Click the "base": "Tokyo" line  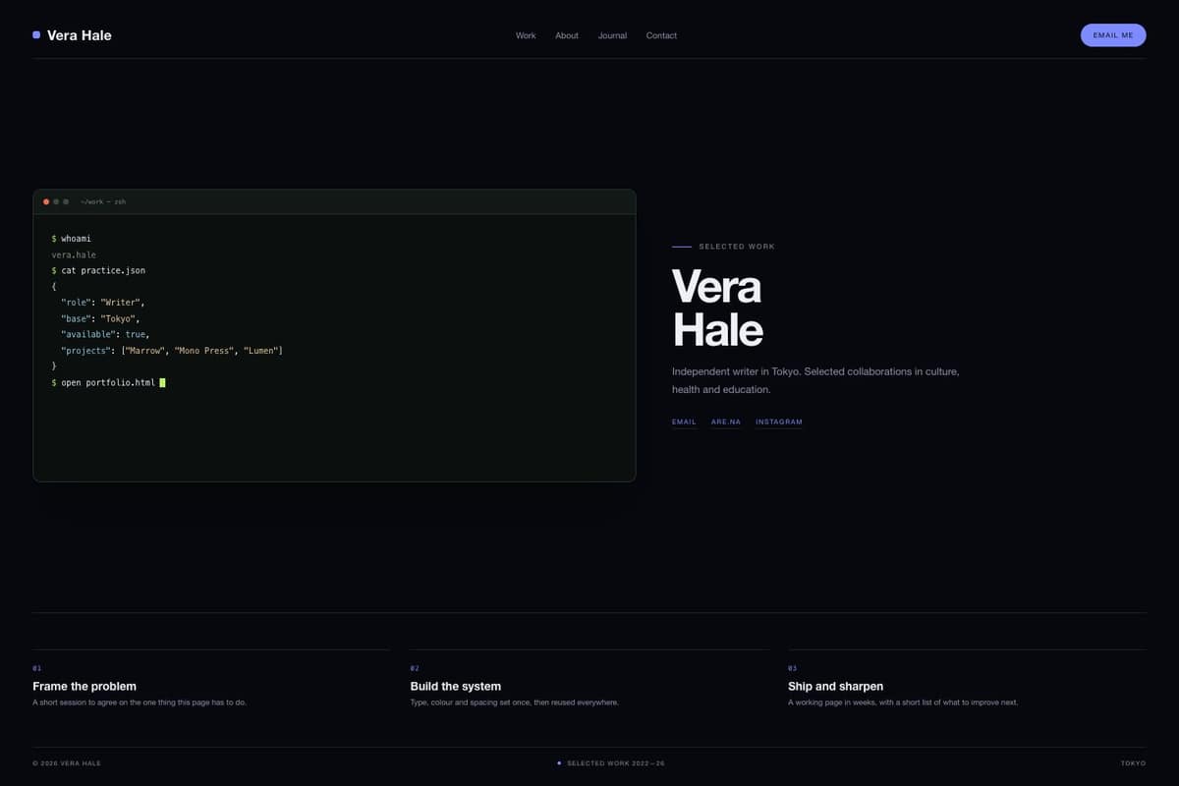100,318
